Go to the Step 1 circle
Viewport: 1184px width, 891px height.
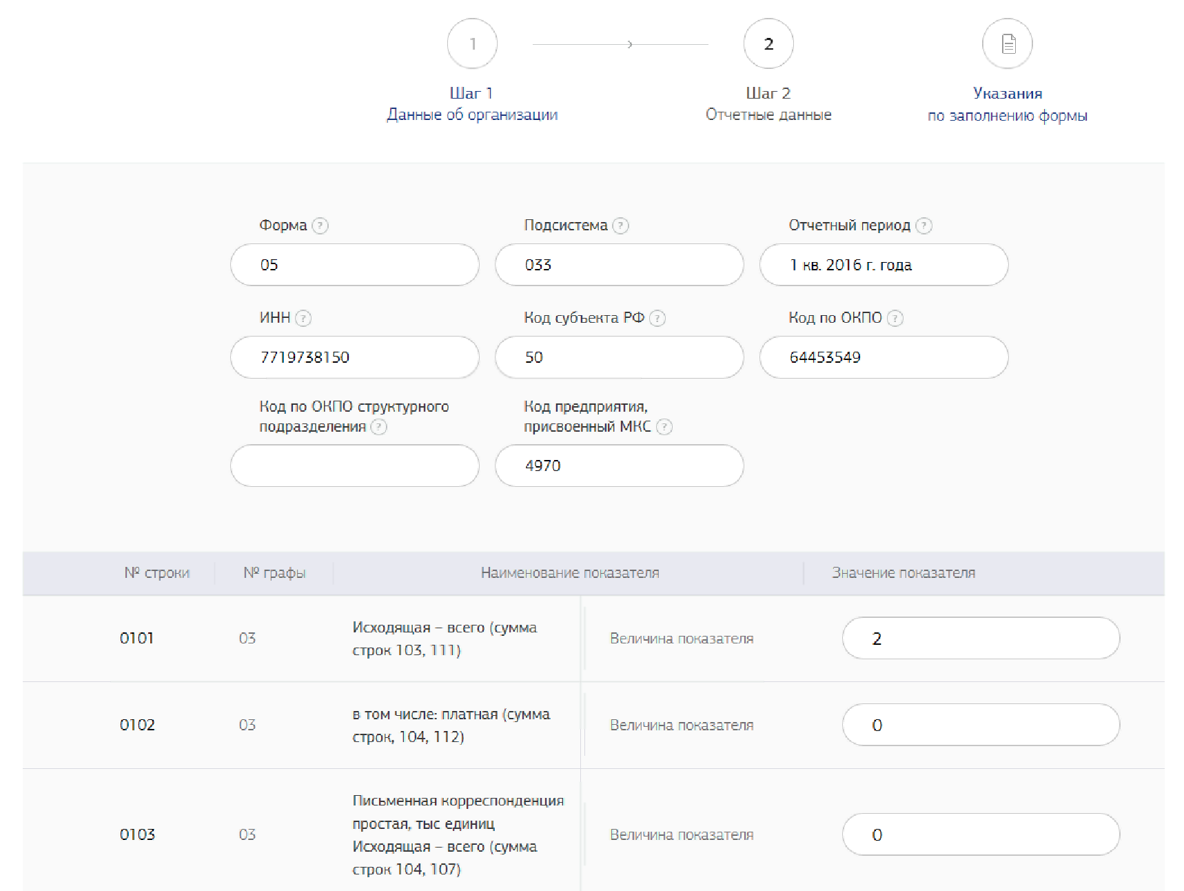point(472,44)
